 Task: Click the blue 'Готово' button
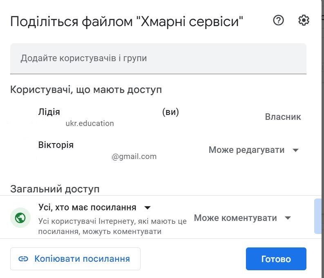click(276, 259)
